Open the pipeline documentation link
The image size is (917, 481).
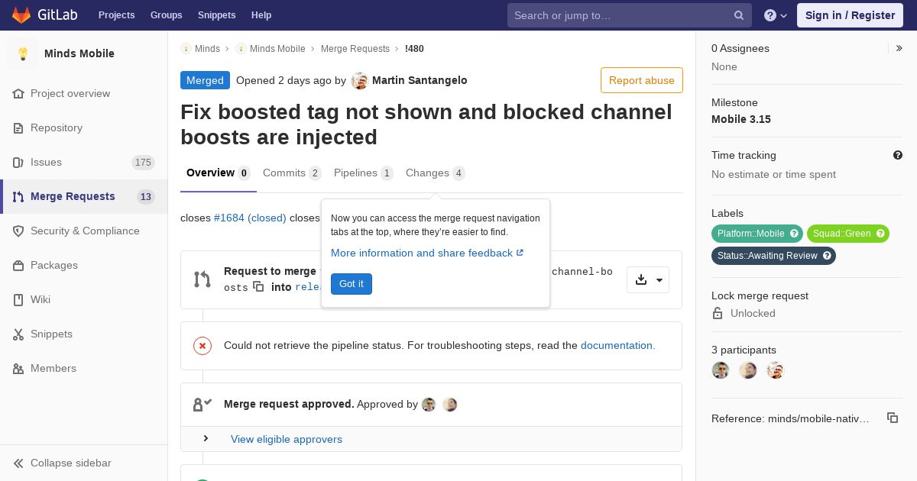[x=617, y=345]
